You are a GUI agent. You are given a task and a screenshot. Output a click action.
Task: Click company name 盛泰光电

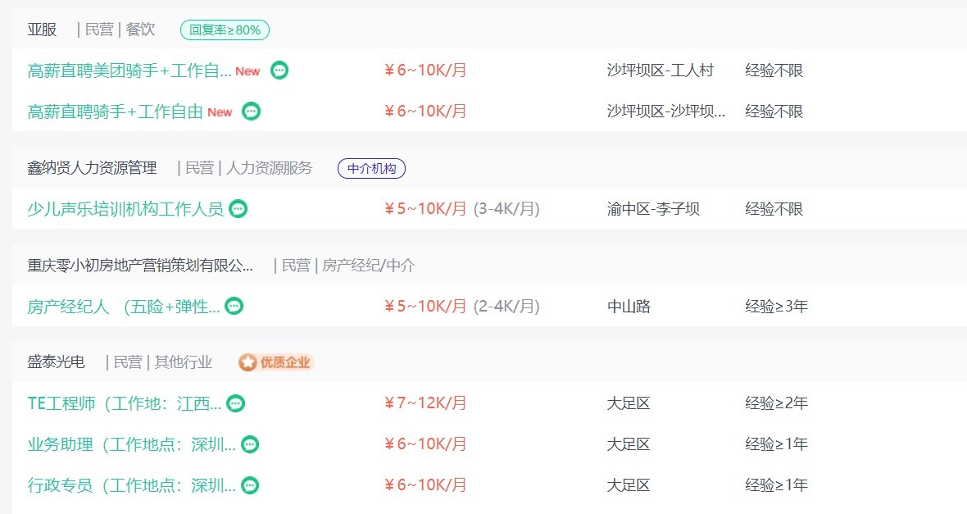[56, 362]
